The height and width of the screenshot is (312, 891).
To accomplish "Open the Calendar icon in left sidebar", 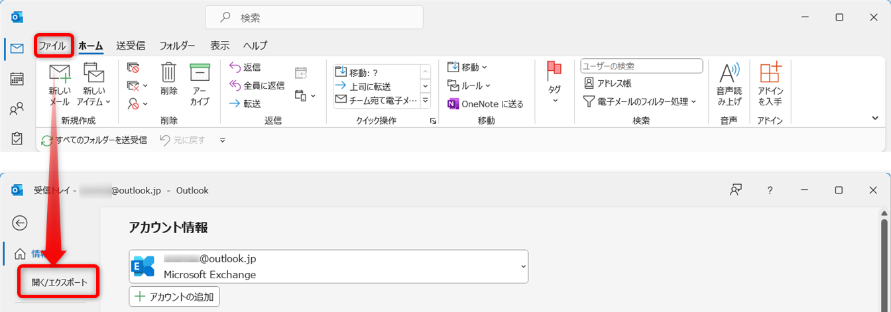I will click(x=17, y=79).
